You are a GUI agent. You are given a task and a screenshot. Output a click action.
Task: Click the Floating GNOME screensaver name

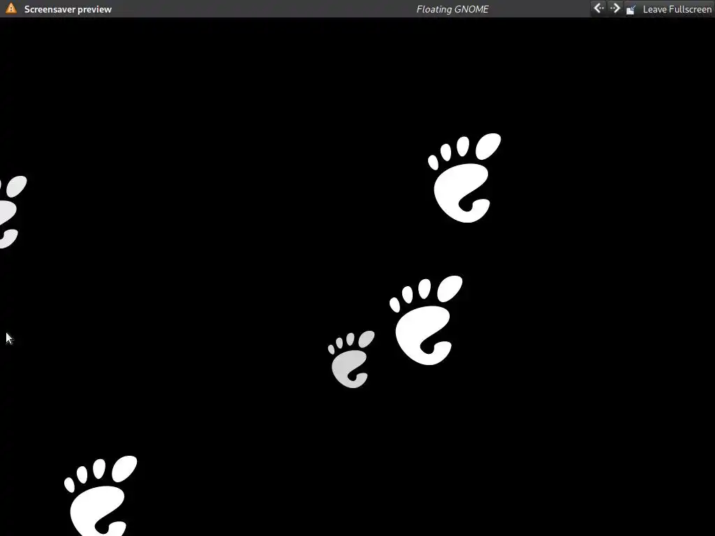point(452,9)
